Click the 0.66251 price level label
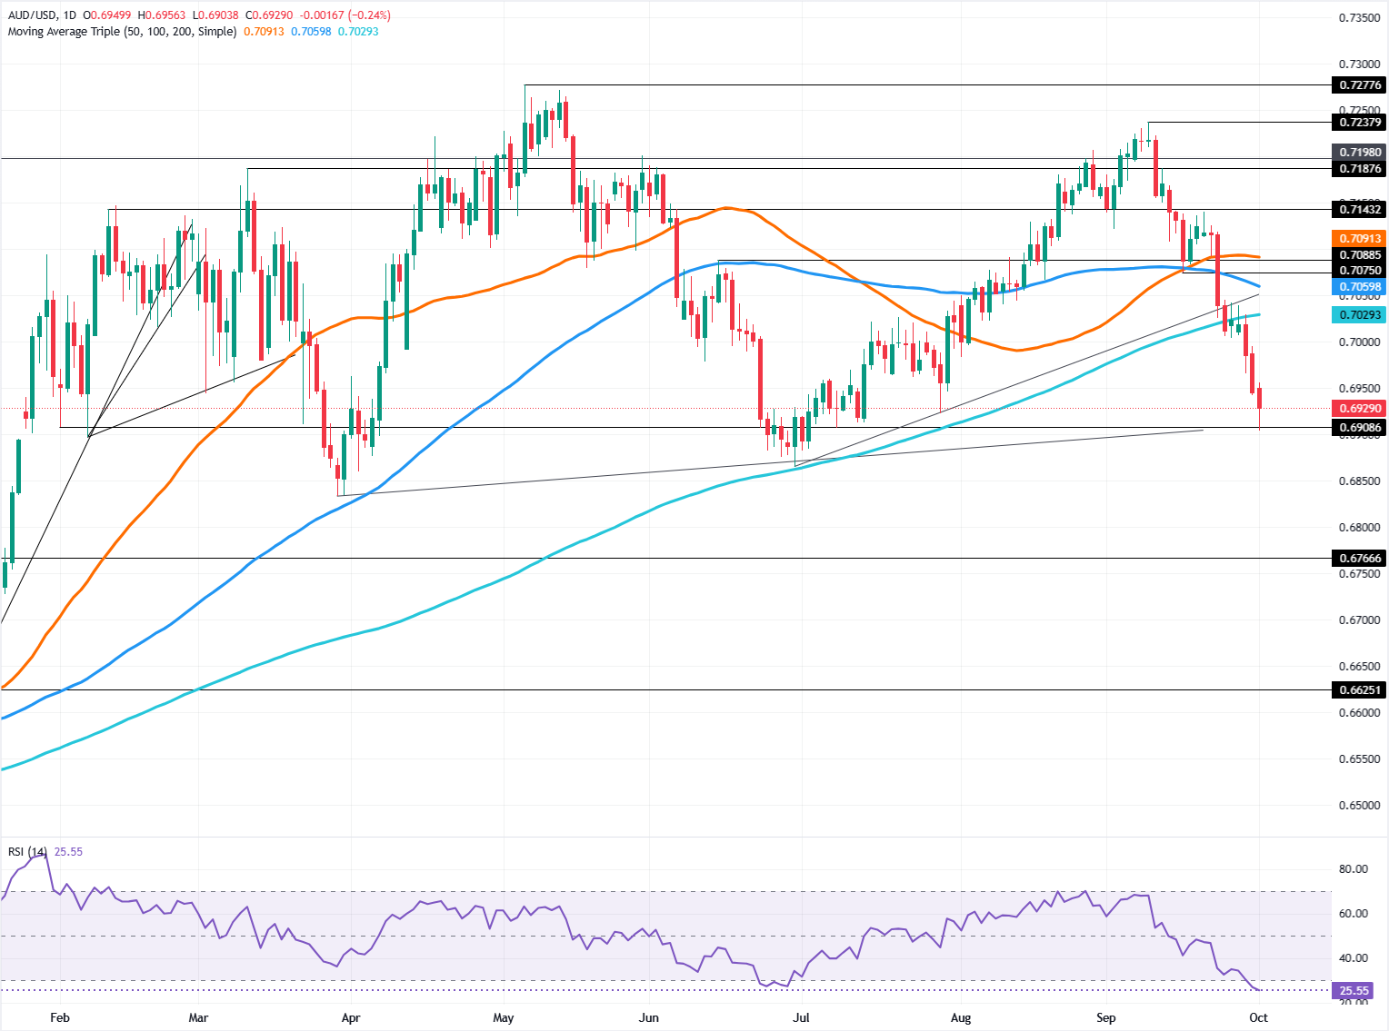 pos(1358,689)
